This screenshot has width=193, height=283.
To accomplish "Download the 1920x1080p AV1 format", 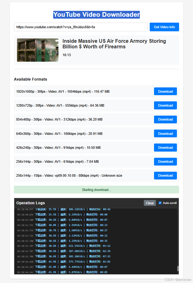I will (165, 91).
